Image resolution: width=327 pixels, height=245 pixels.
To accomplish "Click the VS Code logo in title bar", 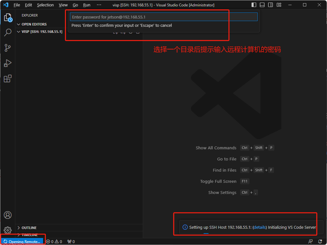I will tap(6, 4).
